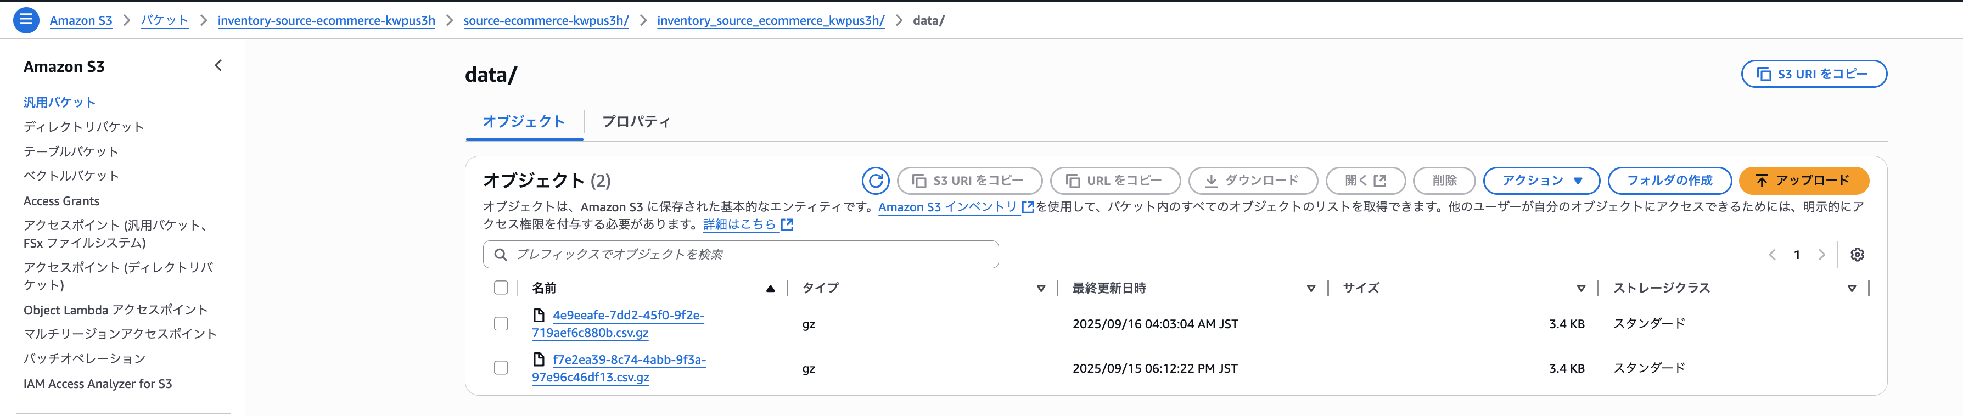Click the フォルダの作成 button

pos(1669,181)
